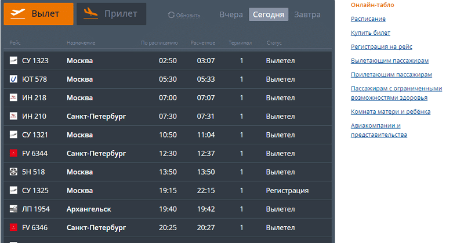The image size is (464, 243).
Task: Click flight number FV 6346
Action: tap(35, 227)
